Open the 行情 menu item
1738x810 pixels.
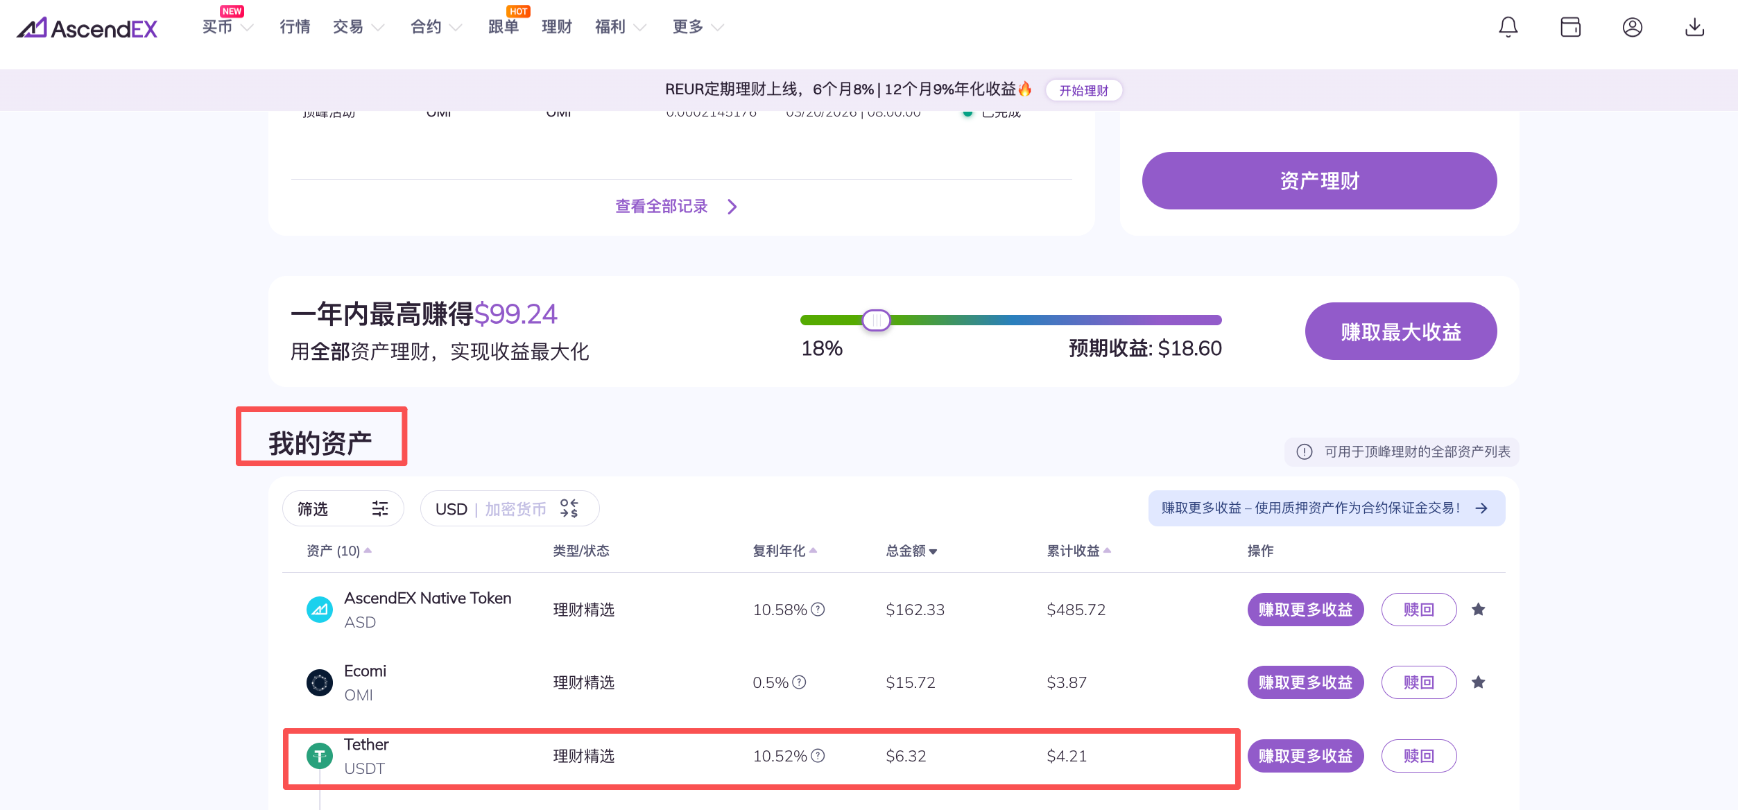click(295, 27)
